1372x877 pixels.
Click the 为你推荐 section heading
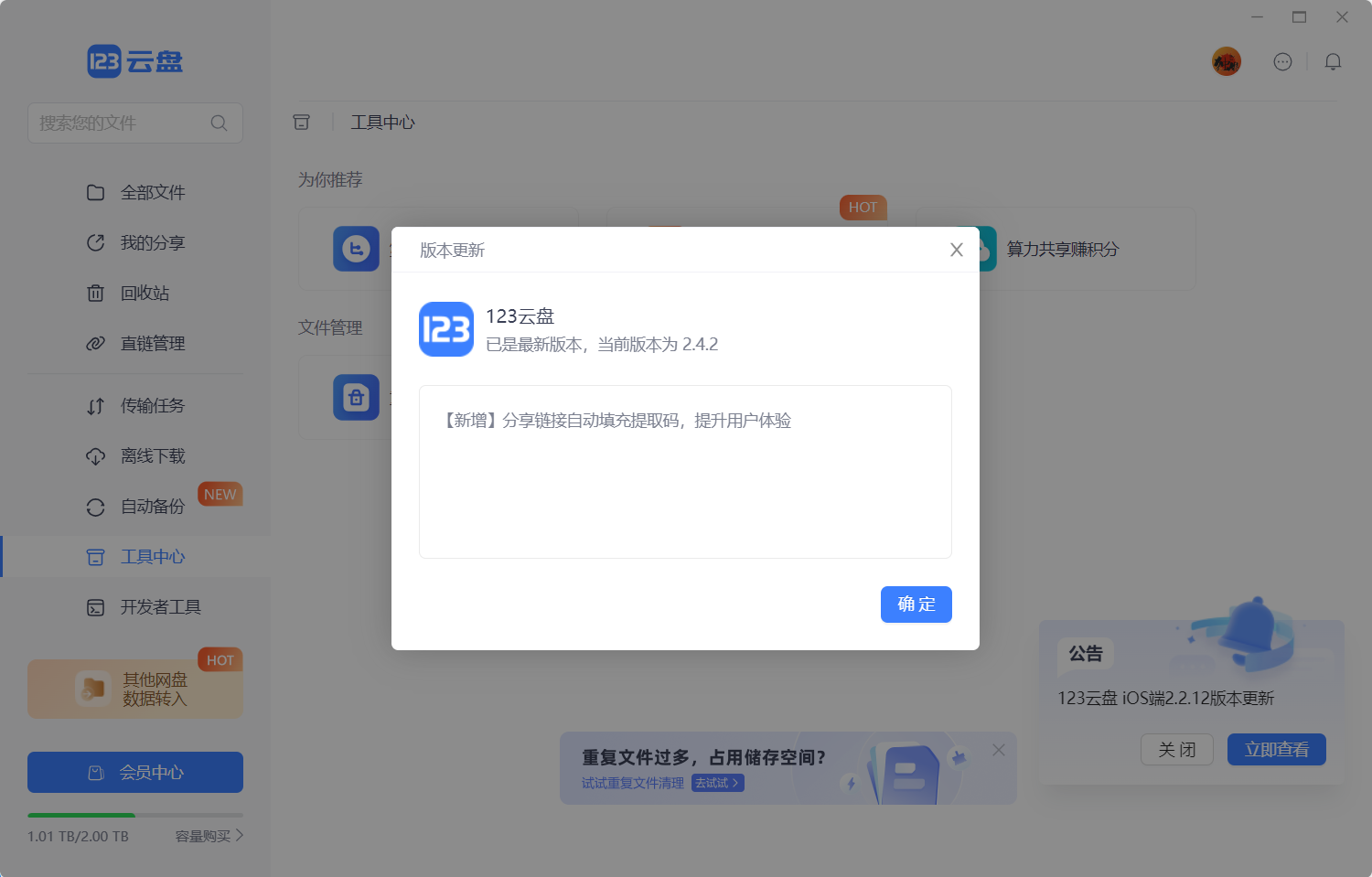[330, 180]
